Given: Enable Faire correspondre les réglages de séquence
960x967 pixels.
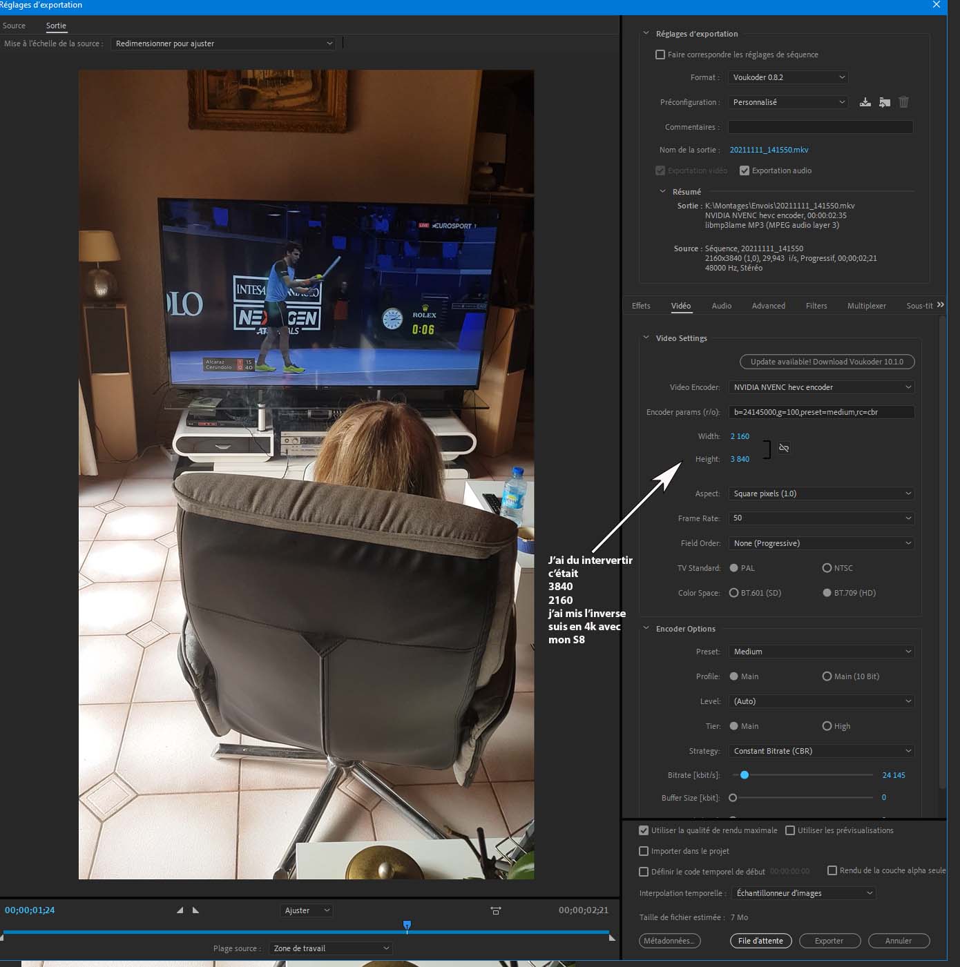Looking at the screenshot, I should click(x=660, y=55).
